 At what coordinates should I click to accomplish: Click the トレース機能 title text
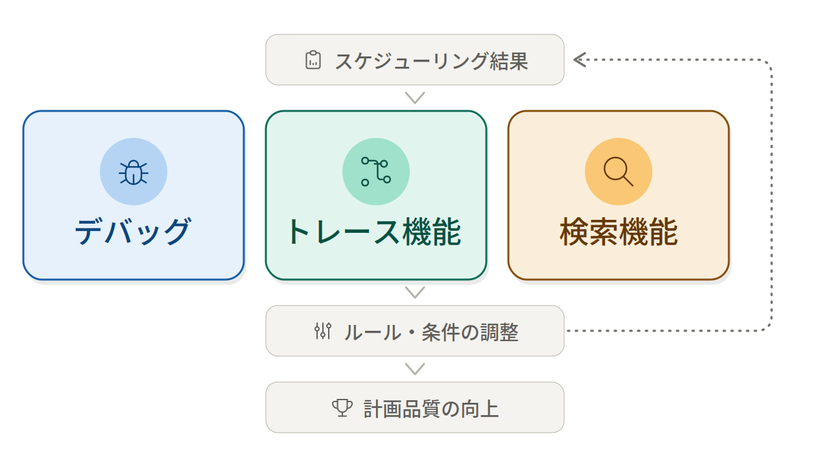374,232
